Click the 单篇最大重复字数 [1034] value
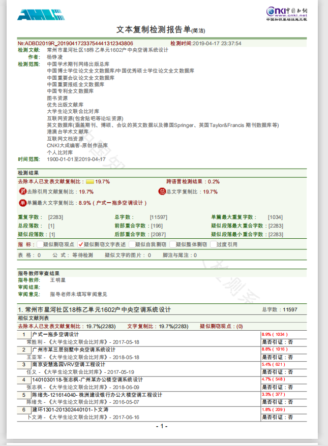Screen dimensions: 328x446 coord(275,217)
